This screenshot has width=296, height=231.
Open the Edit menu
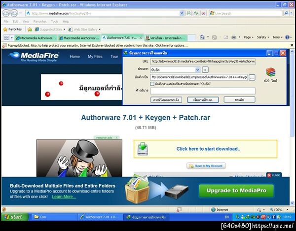click(x=15, y=22)
